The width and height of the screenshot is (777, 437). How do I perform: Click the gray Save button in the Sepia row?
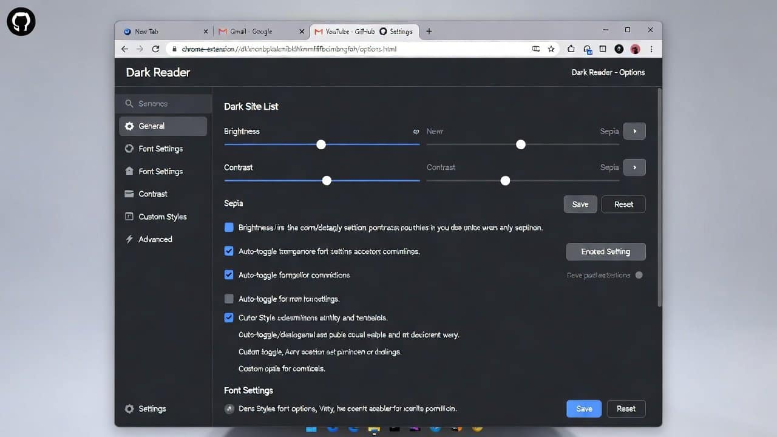pyautogui.click(x=580, y=205)
